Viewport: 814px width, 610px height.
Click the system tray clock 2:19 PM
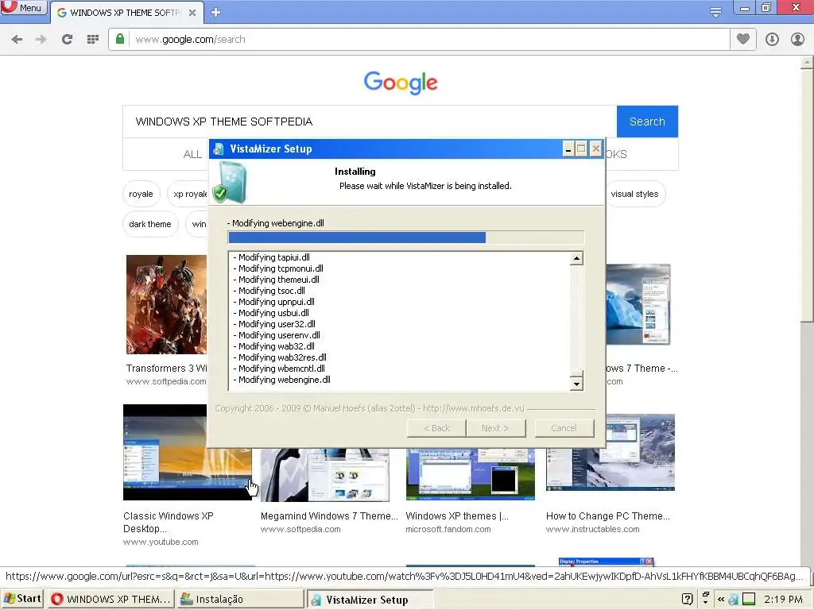tap(783, 600)
